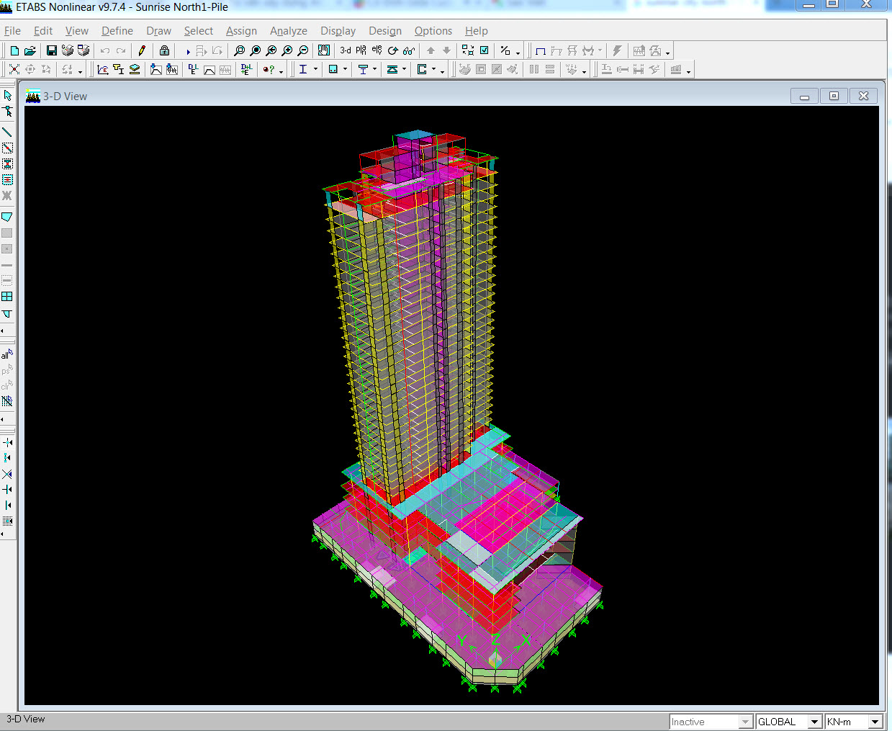Click the Plan view button
This screenshot has width=892, height=731.
[361, 50]
